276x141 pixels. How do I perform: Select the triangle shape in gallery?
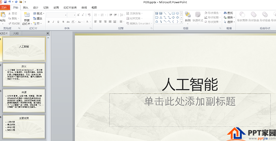(161, 18)
